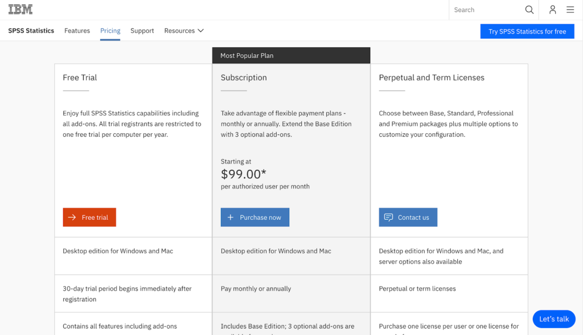Open the hamburger menu icon
The image size is (583, 335).
click(x=570, y=10)
